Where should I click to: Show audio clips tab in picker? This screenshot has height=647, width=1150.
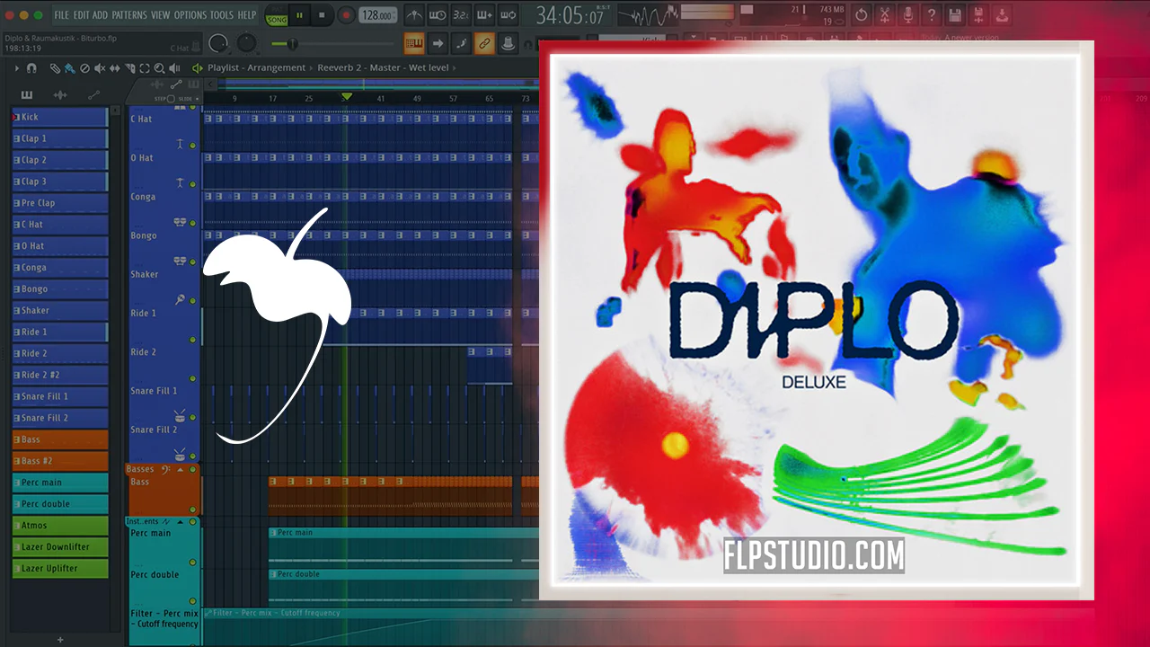coord(60,94)
